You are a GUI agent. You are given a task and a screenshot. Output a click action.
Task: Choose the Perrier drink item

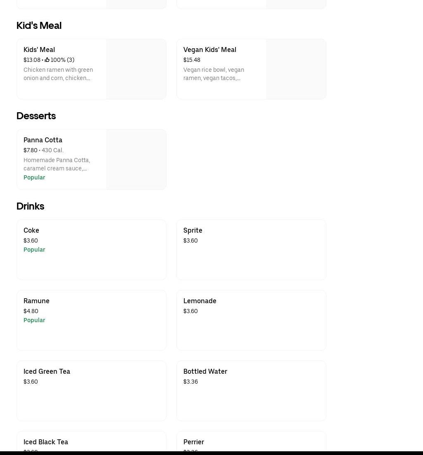pos(194,442)
